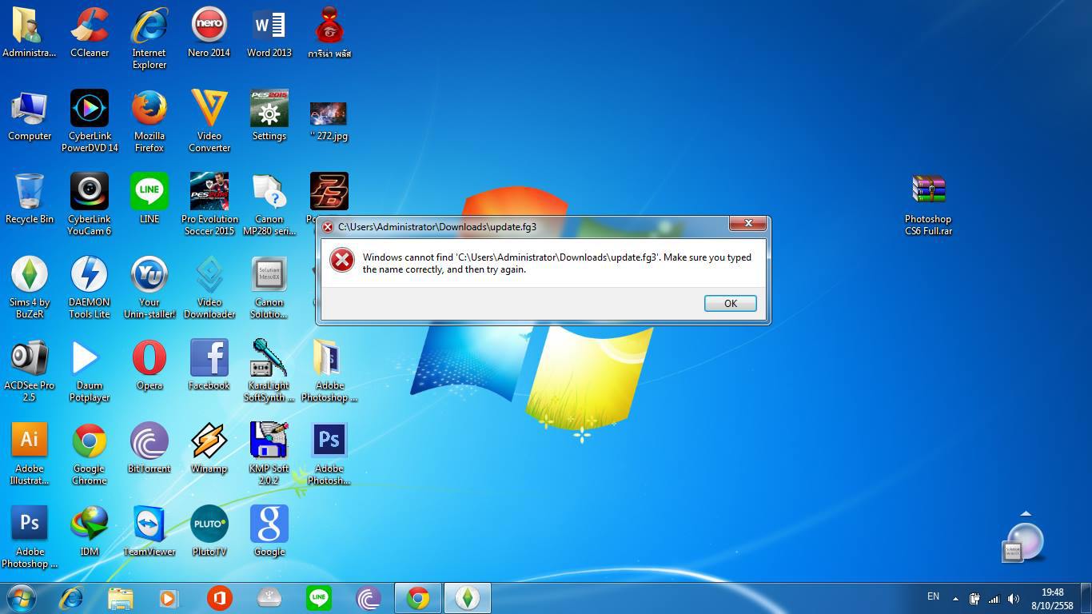Open Windows Media Player taskbar icon
1092x614 pixels.
click(x=169, y=598)
